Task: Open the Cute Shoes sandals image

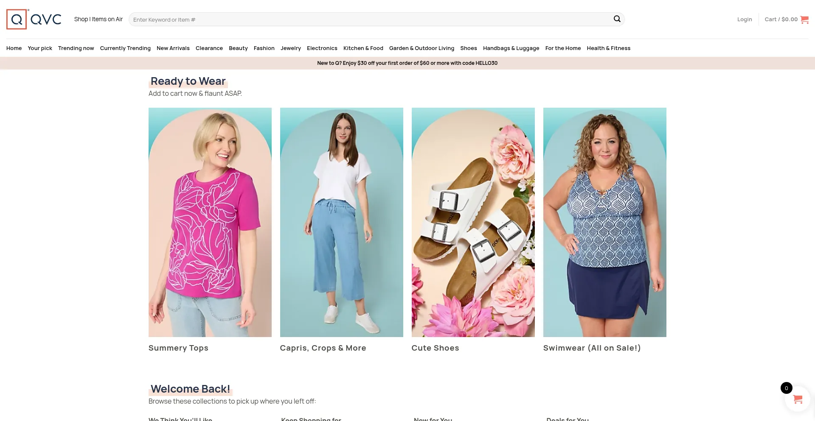Action: (473, 222)
